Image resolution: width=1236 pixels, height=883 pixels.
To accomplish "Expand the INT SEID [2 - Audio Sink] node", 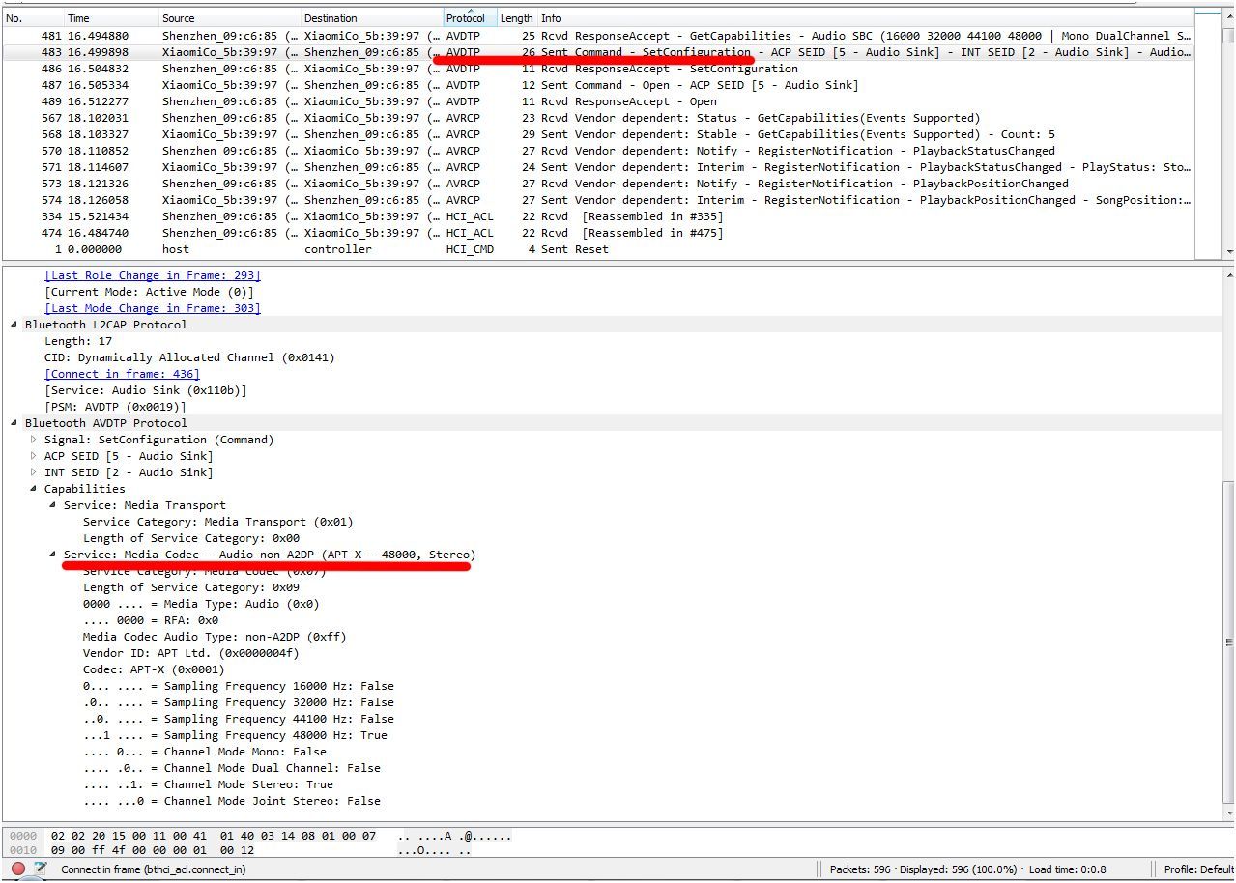I will pos(34,472).
